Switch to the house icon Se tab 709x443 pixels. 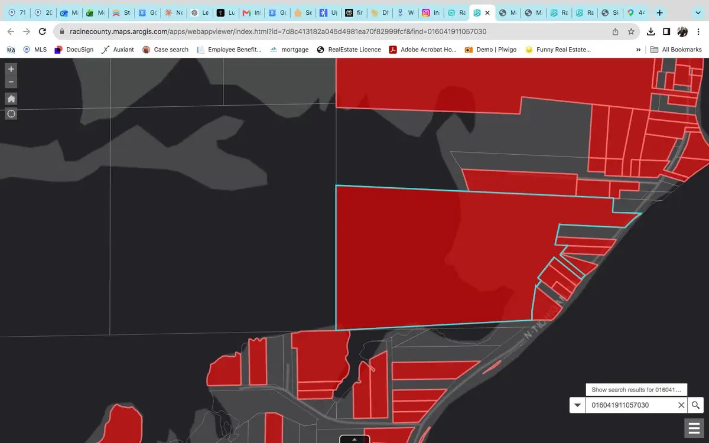click(304, 12)
